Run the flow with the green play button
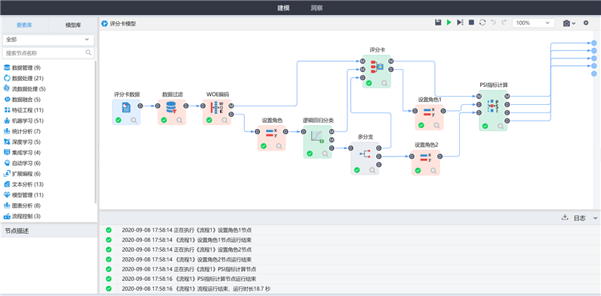The height and width of the screenshot is (296, 601). [x=448, y=23]
